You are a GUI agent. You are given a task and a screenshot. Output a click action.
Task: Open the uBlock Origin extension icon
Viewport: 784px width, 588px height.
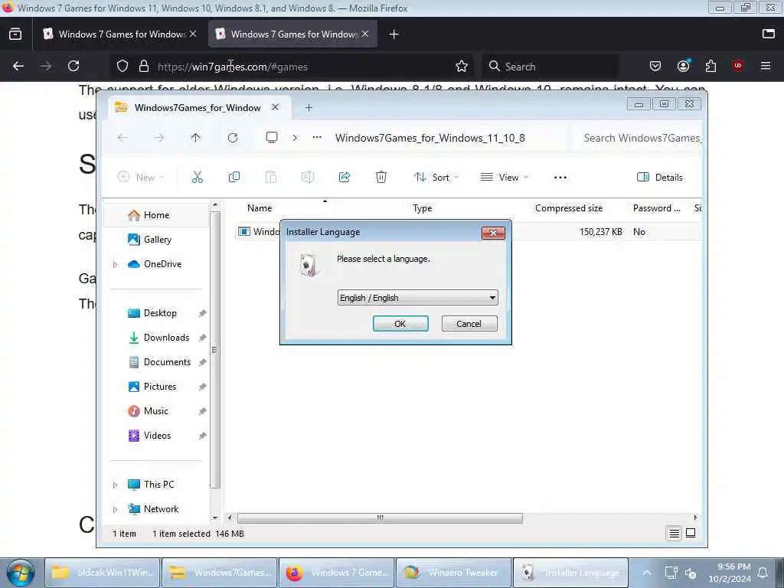pos(738,66)
